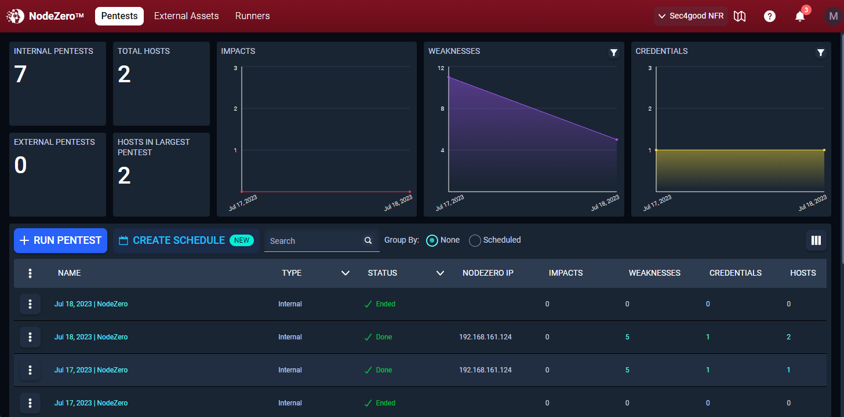Viewport: 844px width, 417px height.
Task: Select the None group-by radio
Action: pyautogui.click(x=432, y=240)
